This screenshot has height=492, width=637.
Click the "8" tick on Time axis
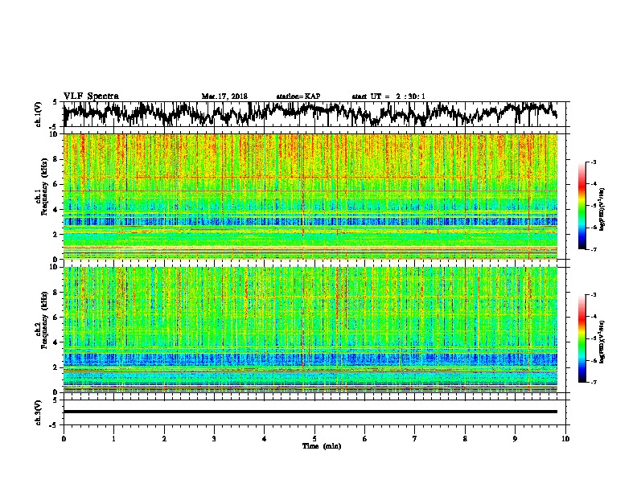pyautogui.click(x=465, y=439)
